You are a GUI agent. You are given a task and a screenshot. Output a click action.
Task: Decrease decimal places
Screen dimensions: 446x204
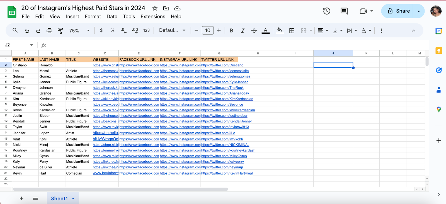click(x=123, y=31)
